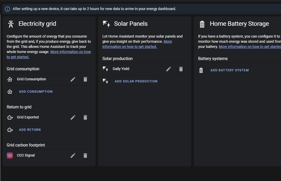The width and height of the screenshot is (281, 181).
Task: Click Add Solar Production
Action: [x=136, y=81]
